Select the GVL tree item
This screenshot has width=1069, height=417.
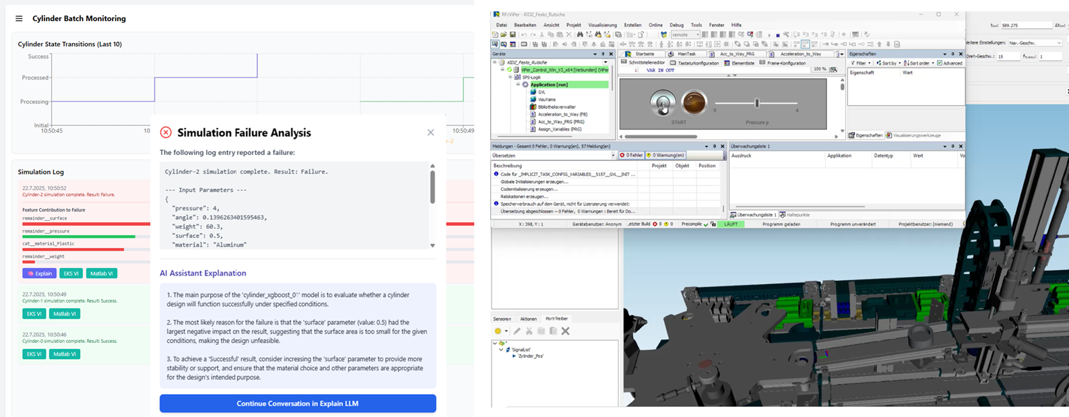[542, 92]
